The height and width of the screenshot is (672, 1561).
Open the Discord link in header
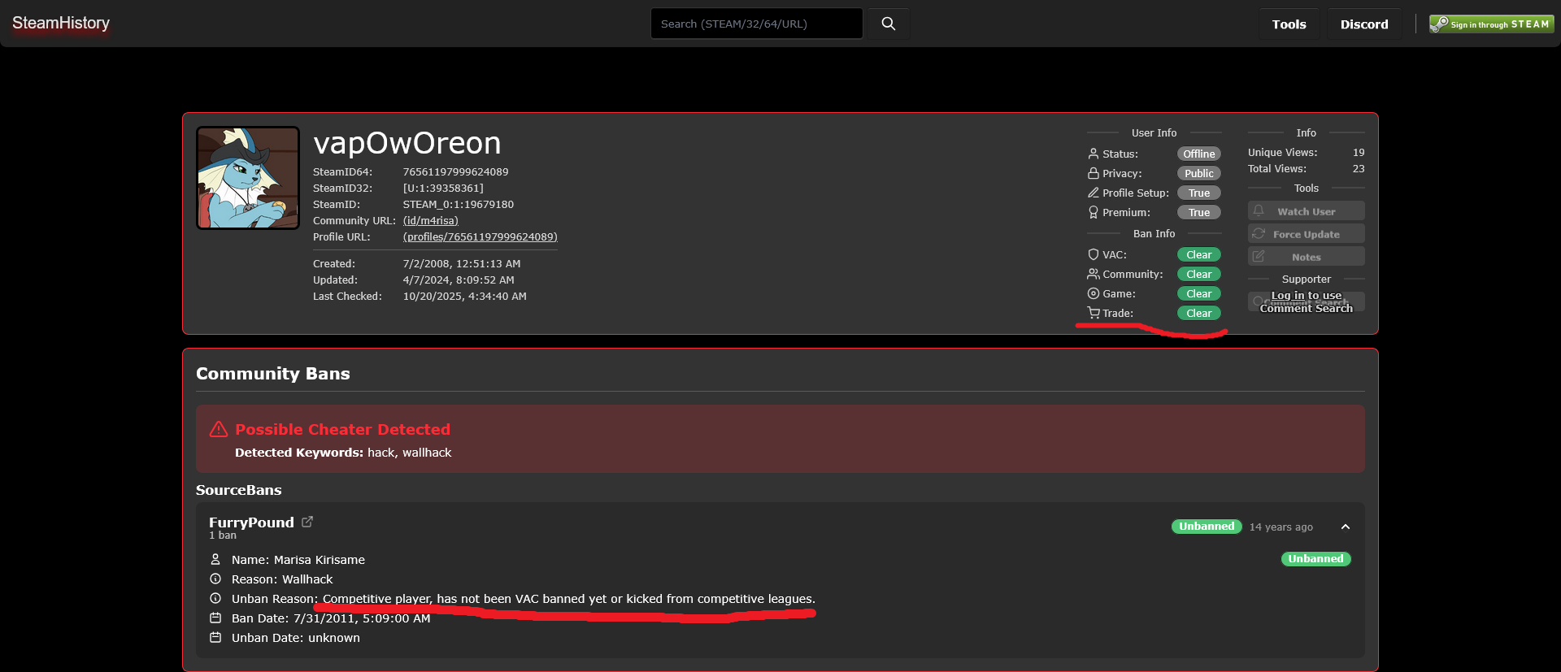click(1364, 24)
